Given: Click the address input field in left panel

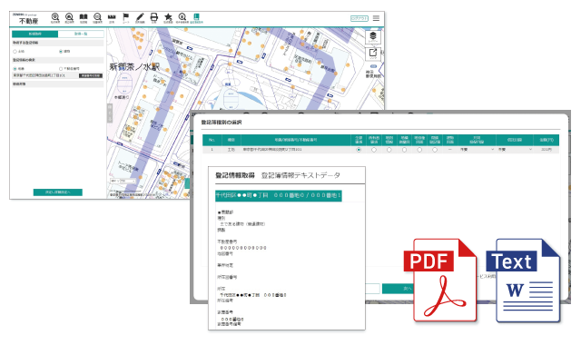Looking at the screenshot, I should (x=44, y=75).
